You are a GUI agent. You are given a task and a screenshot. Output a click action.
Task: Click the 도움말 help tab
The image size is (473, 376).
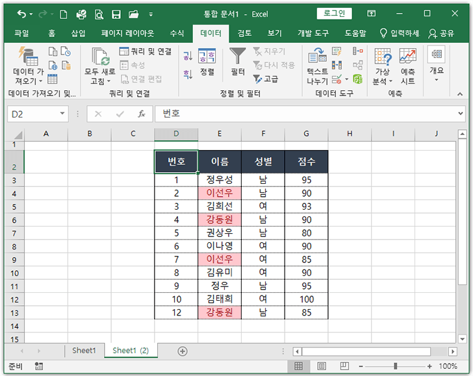[x=355, y=33]
